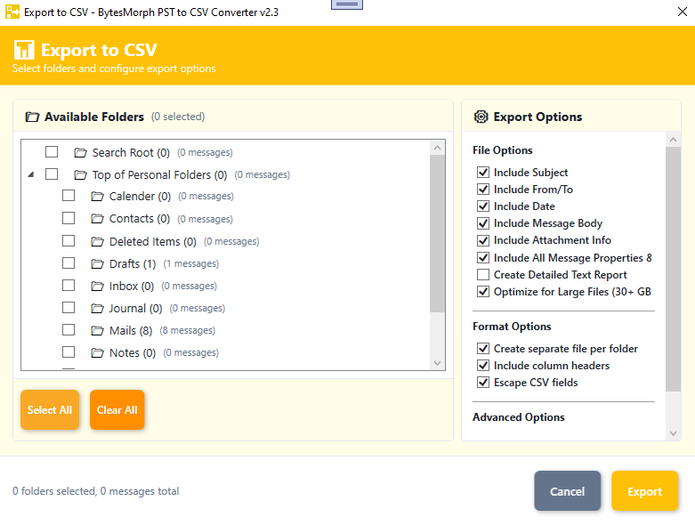Check the Top of Personal Folders checkbox
695x525 pixels.
(x=52, y=174)
